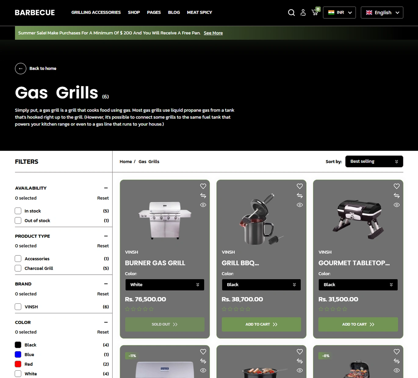Add Gourmet Tabletop to cart
Viewport: 418px width, 378px height.
coord(358,324)
